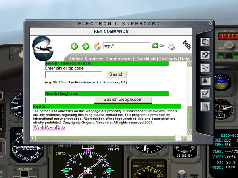Image resolution: width=238 pixels, height=178 pixels.
Task: Click the green back arrow button
Action: pos(74,46)
